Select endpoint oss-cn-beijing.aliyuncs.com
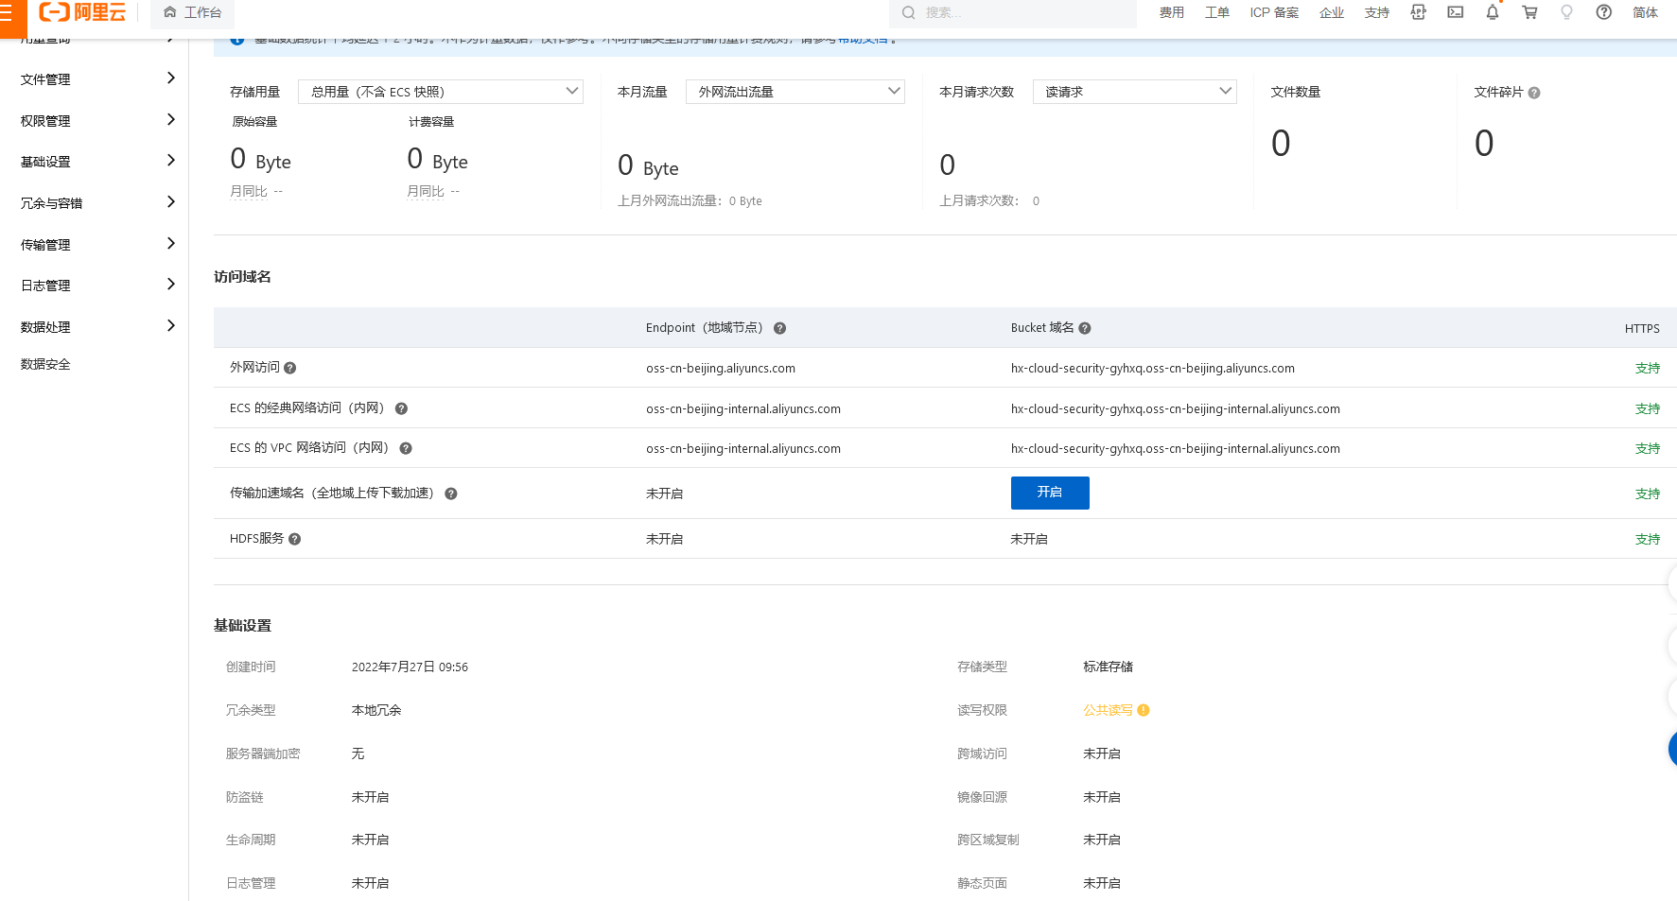Screen dimensions: 1677x901 pos(721,368)
